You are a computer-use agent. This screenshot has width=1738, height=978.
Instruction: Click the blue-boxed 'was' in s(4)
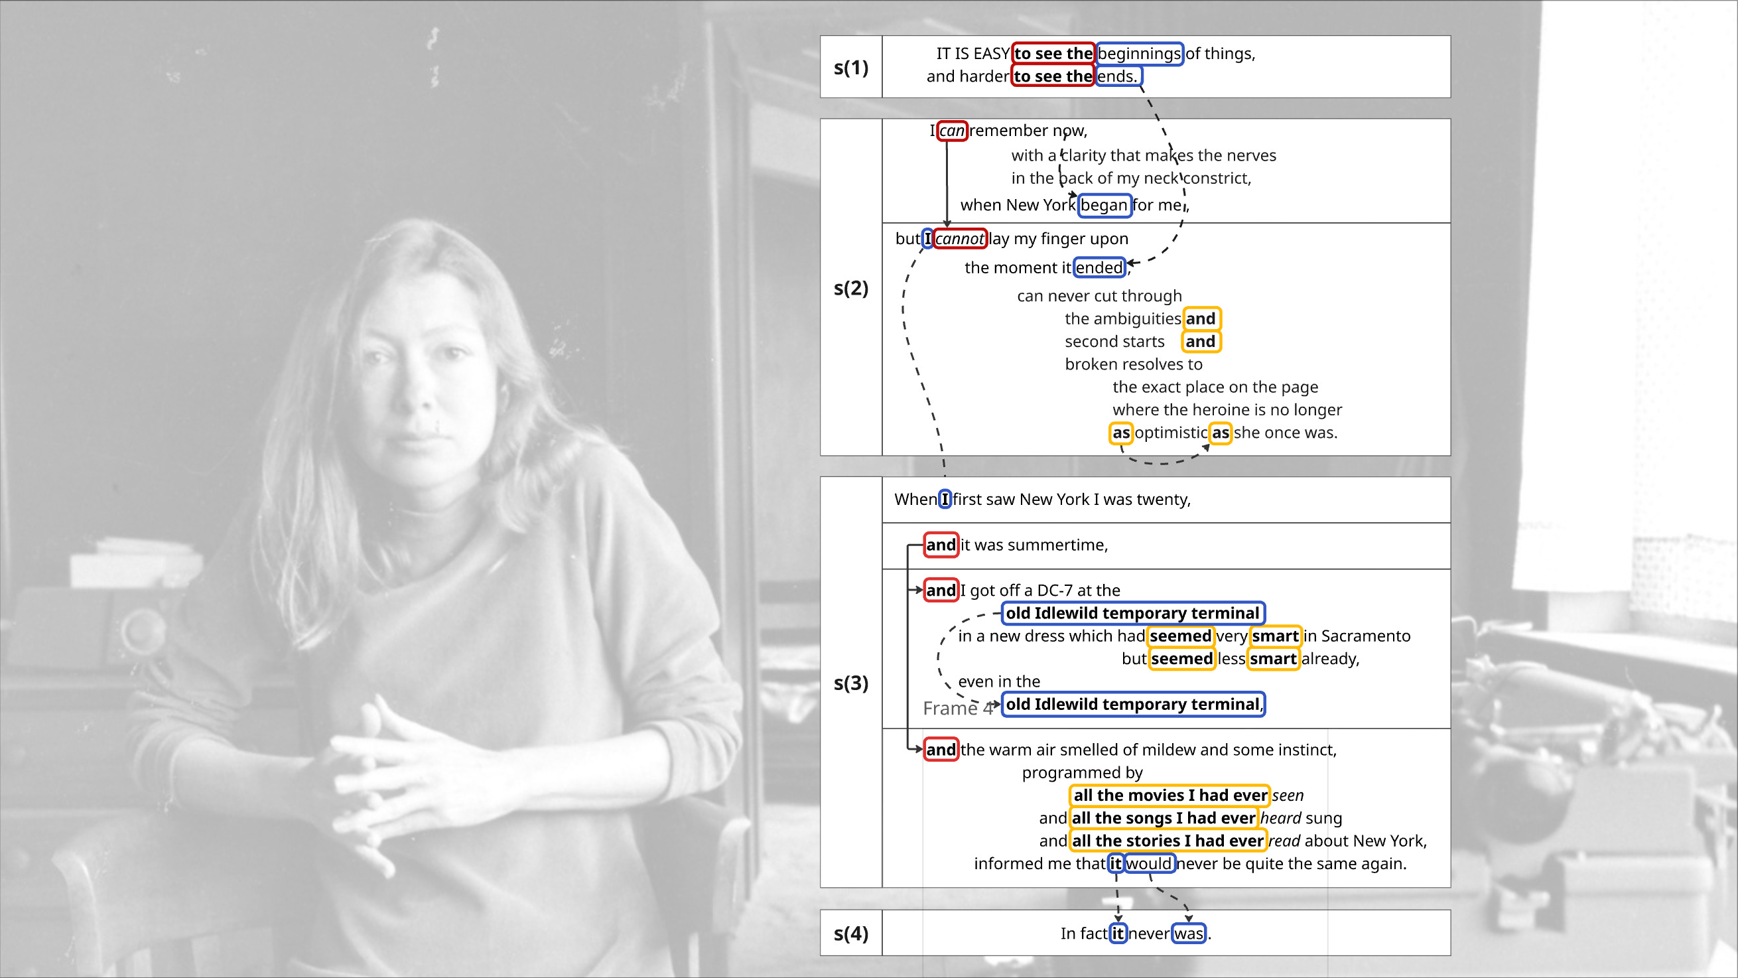coord(1188,934)
